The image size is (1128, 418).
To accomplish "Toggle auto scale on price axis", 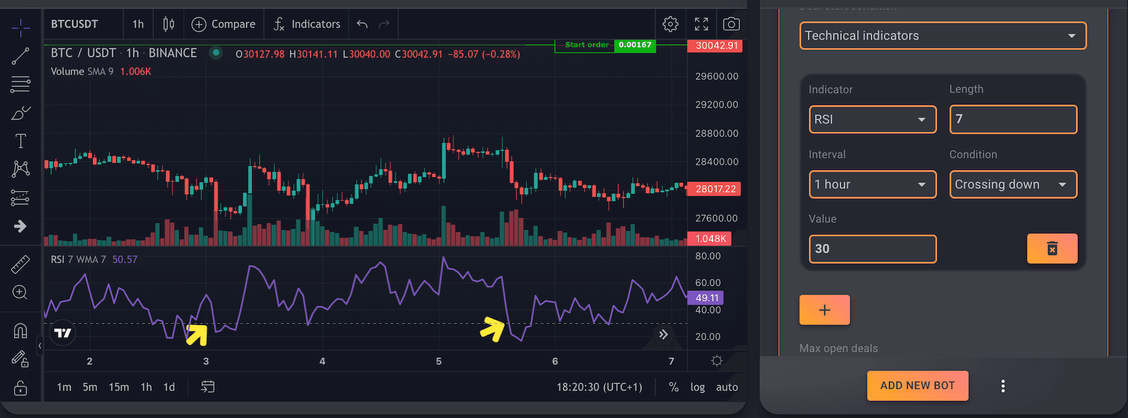I will [727, 387].
